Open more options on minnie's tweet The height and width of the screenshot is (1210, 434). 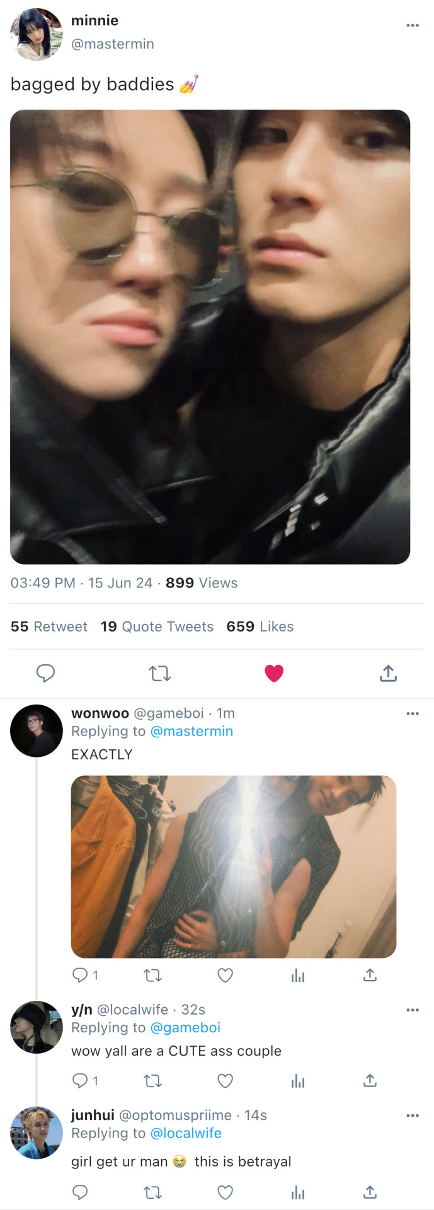413,25
